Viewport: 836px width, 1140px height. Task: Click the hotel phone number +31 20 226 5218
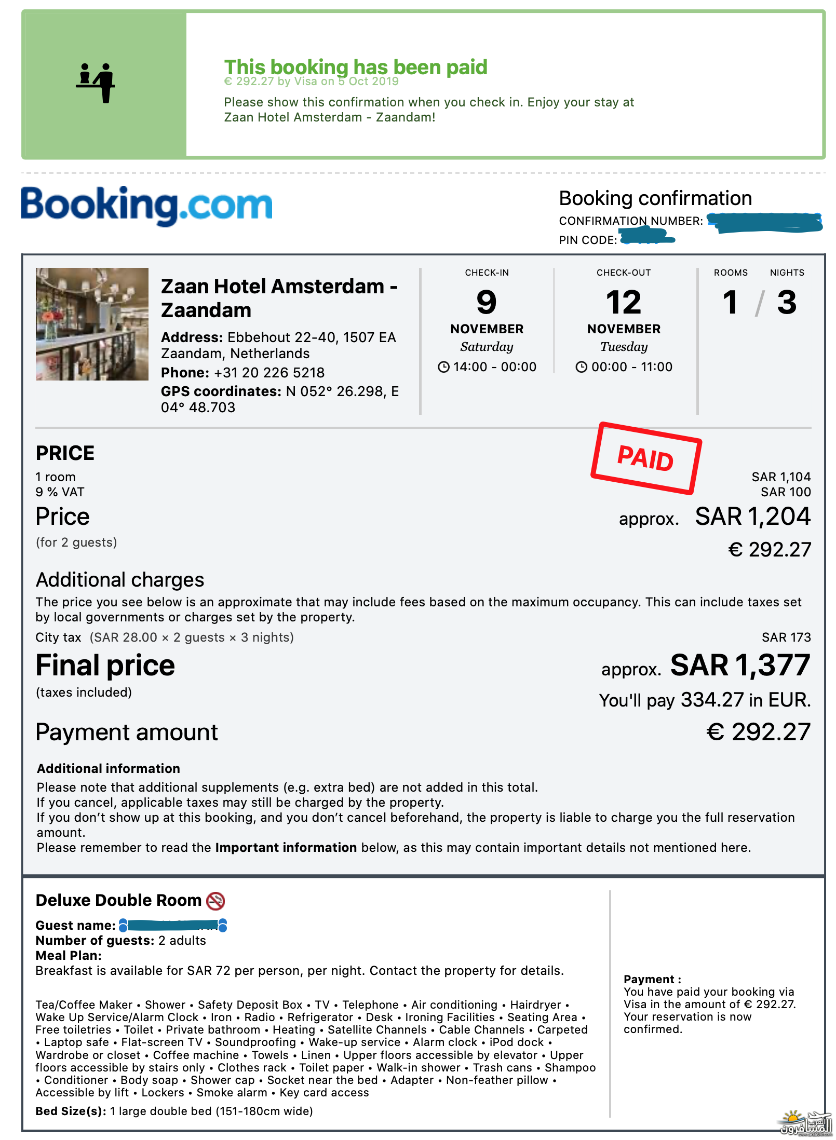pos(269,373)
